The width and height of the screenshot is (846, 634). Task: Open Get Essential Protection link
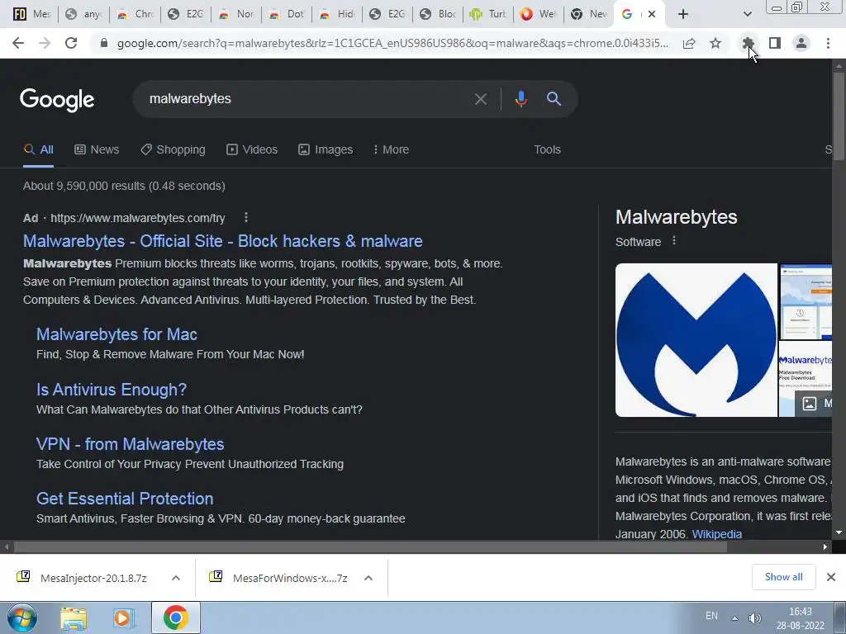tap(125, 498)
